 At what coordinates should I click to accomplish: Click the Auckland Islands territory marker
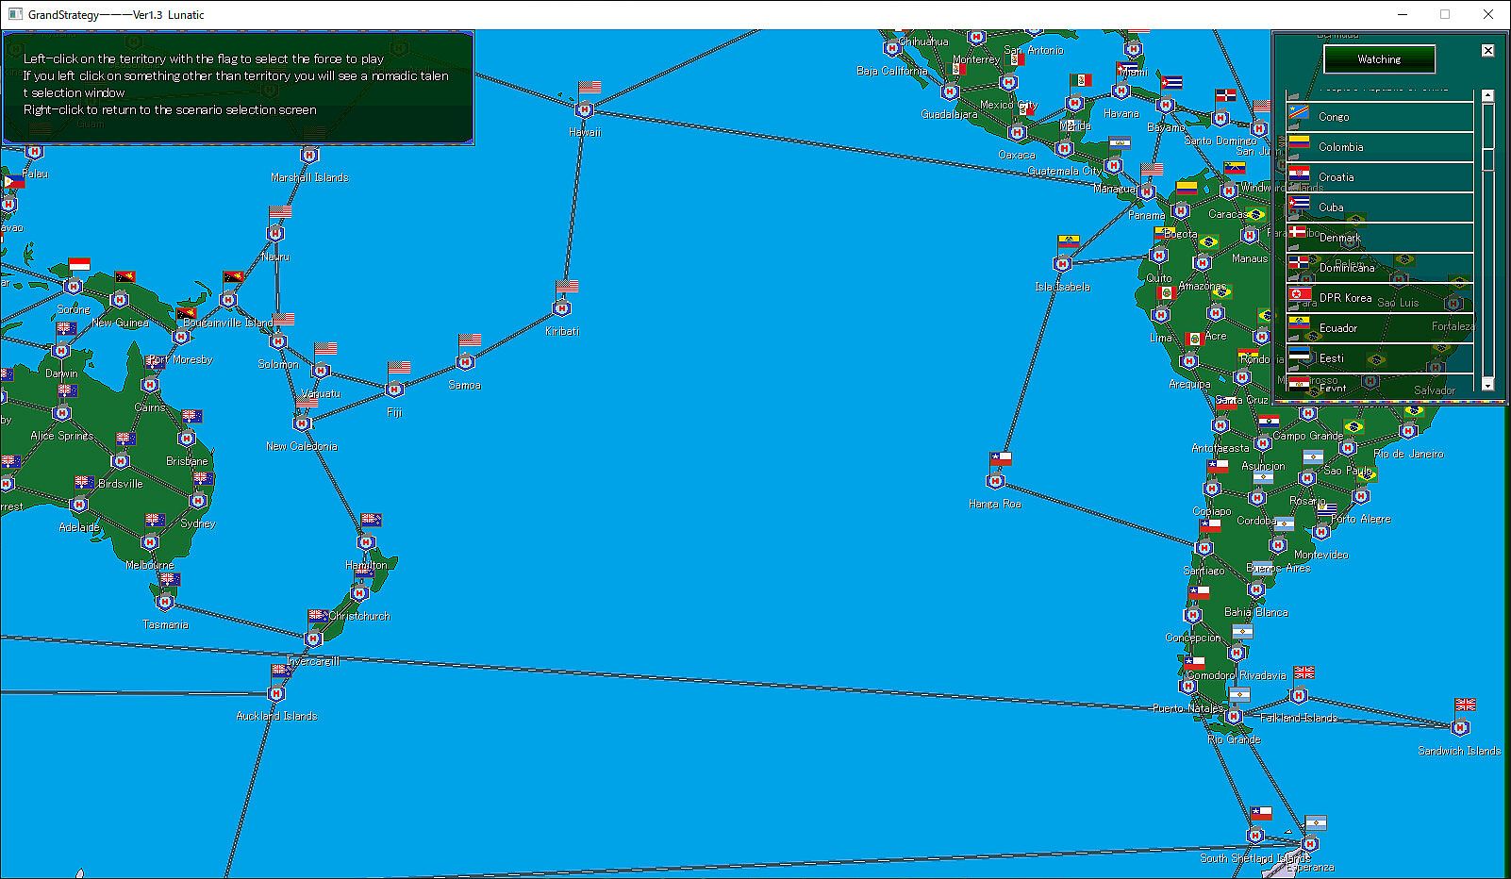point(276,694)
